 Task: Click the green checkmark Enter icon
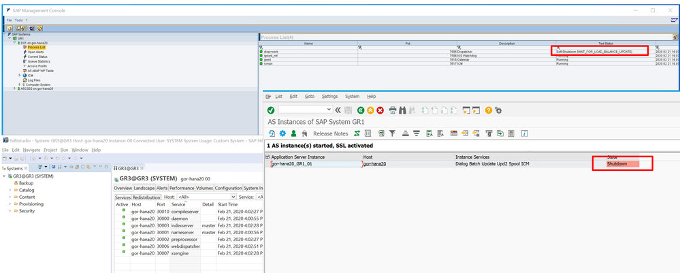click(271, 110)
